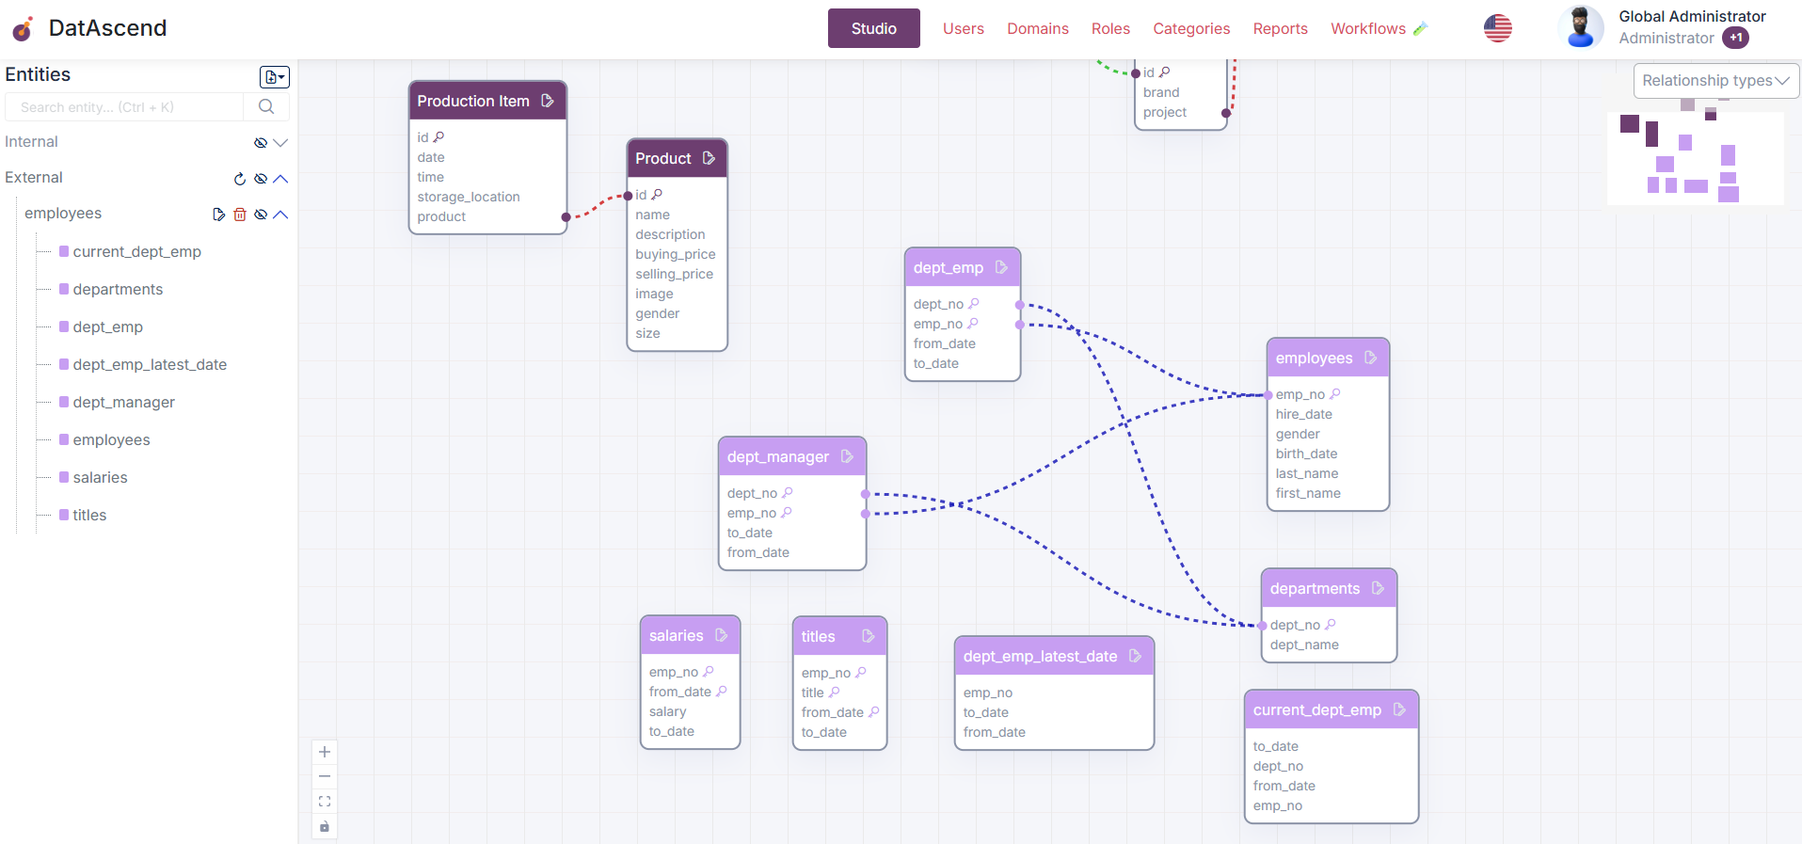Go to the Workflows menu
The width and height of the screenshot is (1802, 844).
pyautogui.click(x=1367, y=28)
